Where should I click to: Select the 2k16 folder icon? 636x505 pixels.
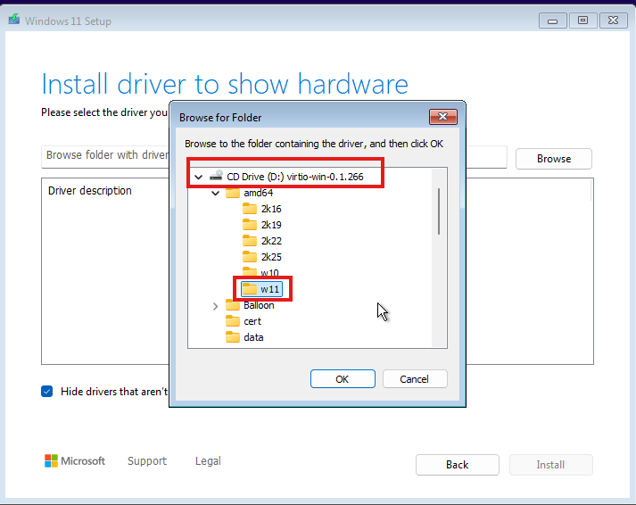[x=250, y=209]
